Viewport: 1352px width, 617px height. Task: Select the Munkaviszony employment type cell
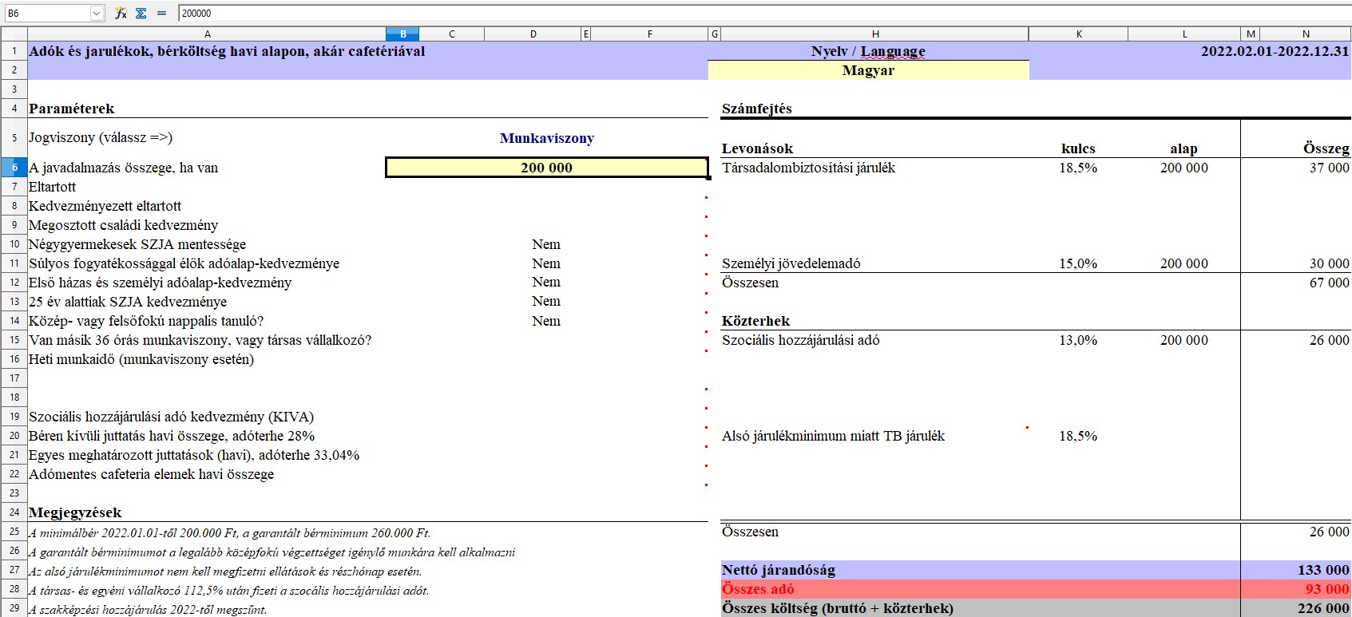[x=546, y=138]
